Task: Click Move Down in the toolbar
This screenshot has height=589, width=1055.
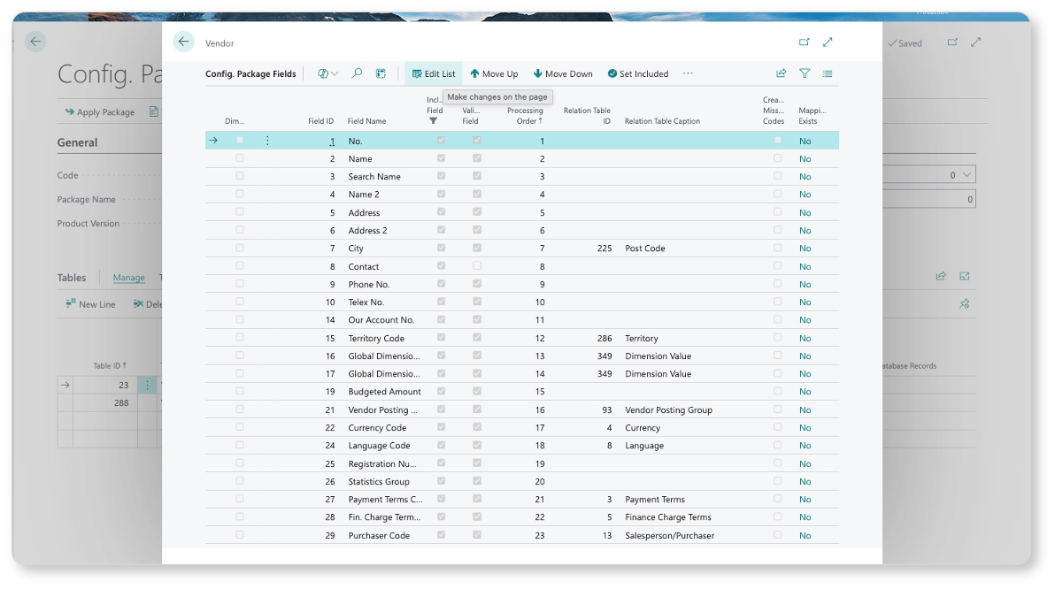Action: [x=563, y=73]
